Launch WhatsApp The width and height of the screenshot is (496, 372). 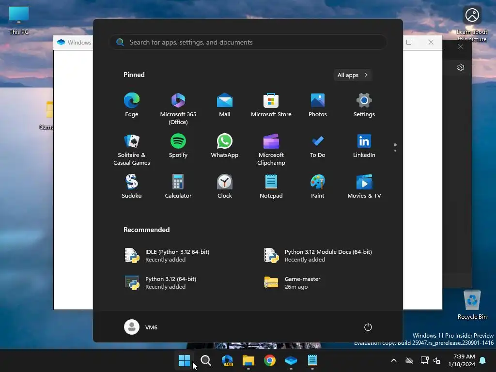coord(225,146)
